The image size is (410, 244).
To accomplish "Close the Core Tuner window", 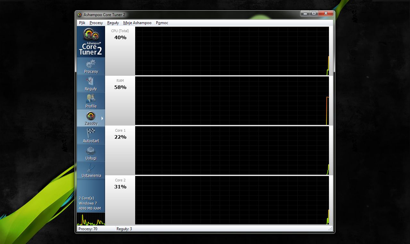I will coord(326,13).
